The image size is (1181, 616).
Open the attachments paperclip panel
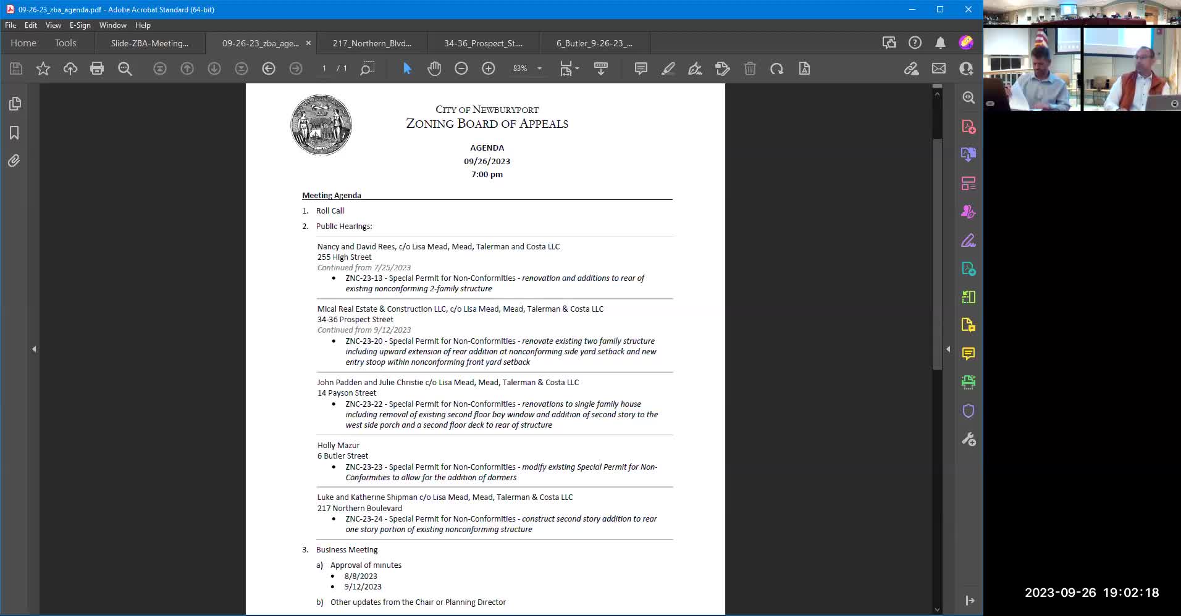point(15,161)
